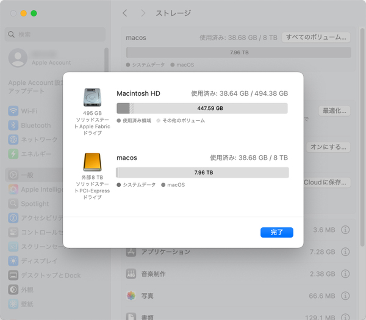Click the Macintosh HD 447.59 GB storage bar
366x320 pixels.
click(x=202, y=108)
